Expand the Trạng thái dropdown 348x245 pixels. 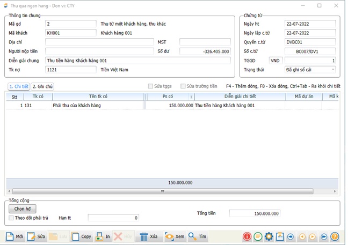pos(332,70)
